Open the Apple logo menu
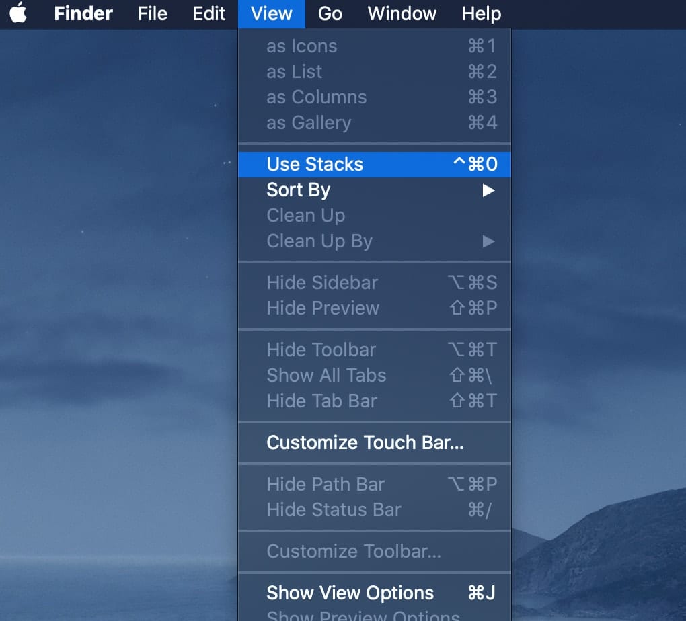 coord(18,13)
